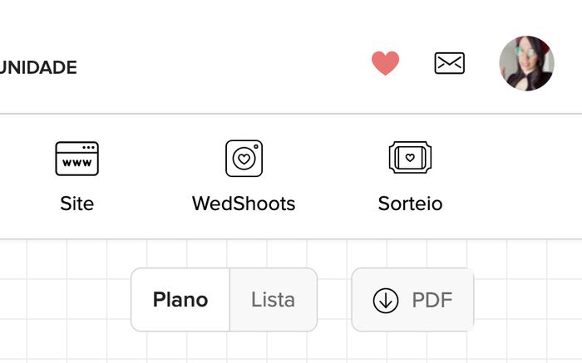Open the user profile avatar photo
This screenshot has width=582, height=363.
[526, 63]
